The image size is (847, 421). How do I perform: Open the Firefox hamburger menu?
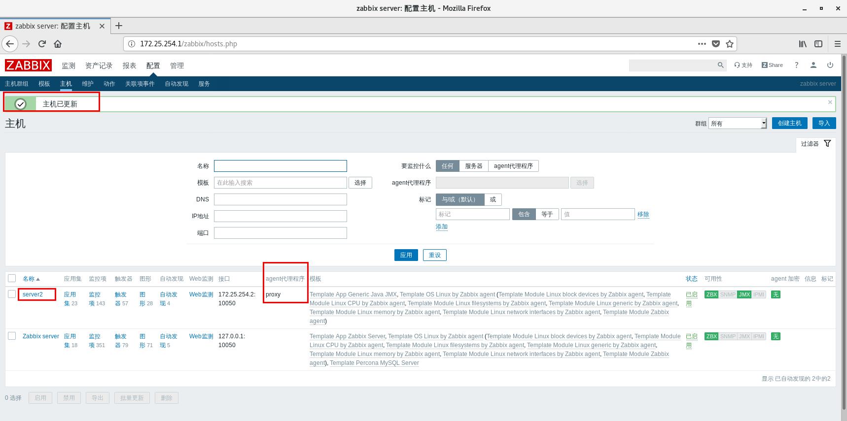837,44
